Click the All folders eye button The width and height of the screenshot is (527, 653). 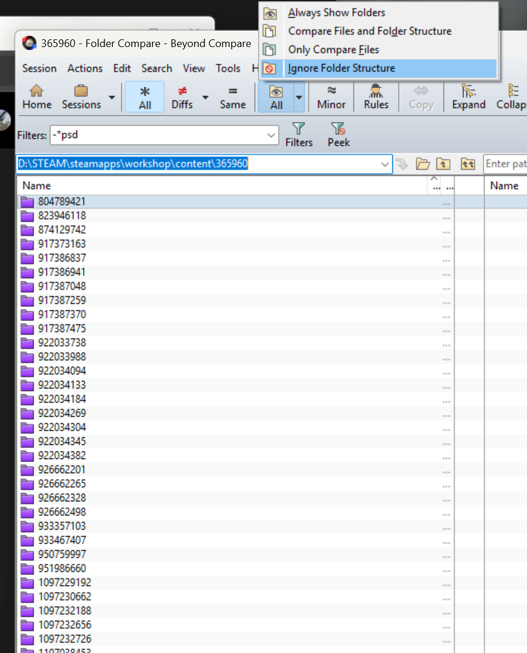[276, 97]
